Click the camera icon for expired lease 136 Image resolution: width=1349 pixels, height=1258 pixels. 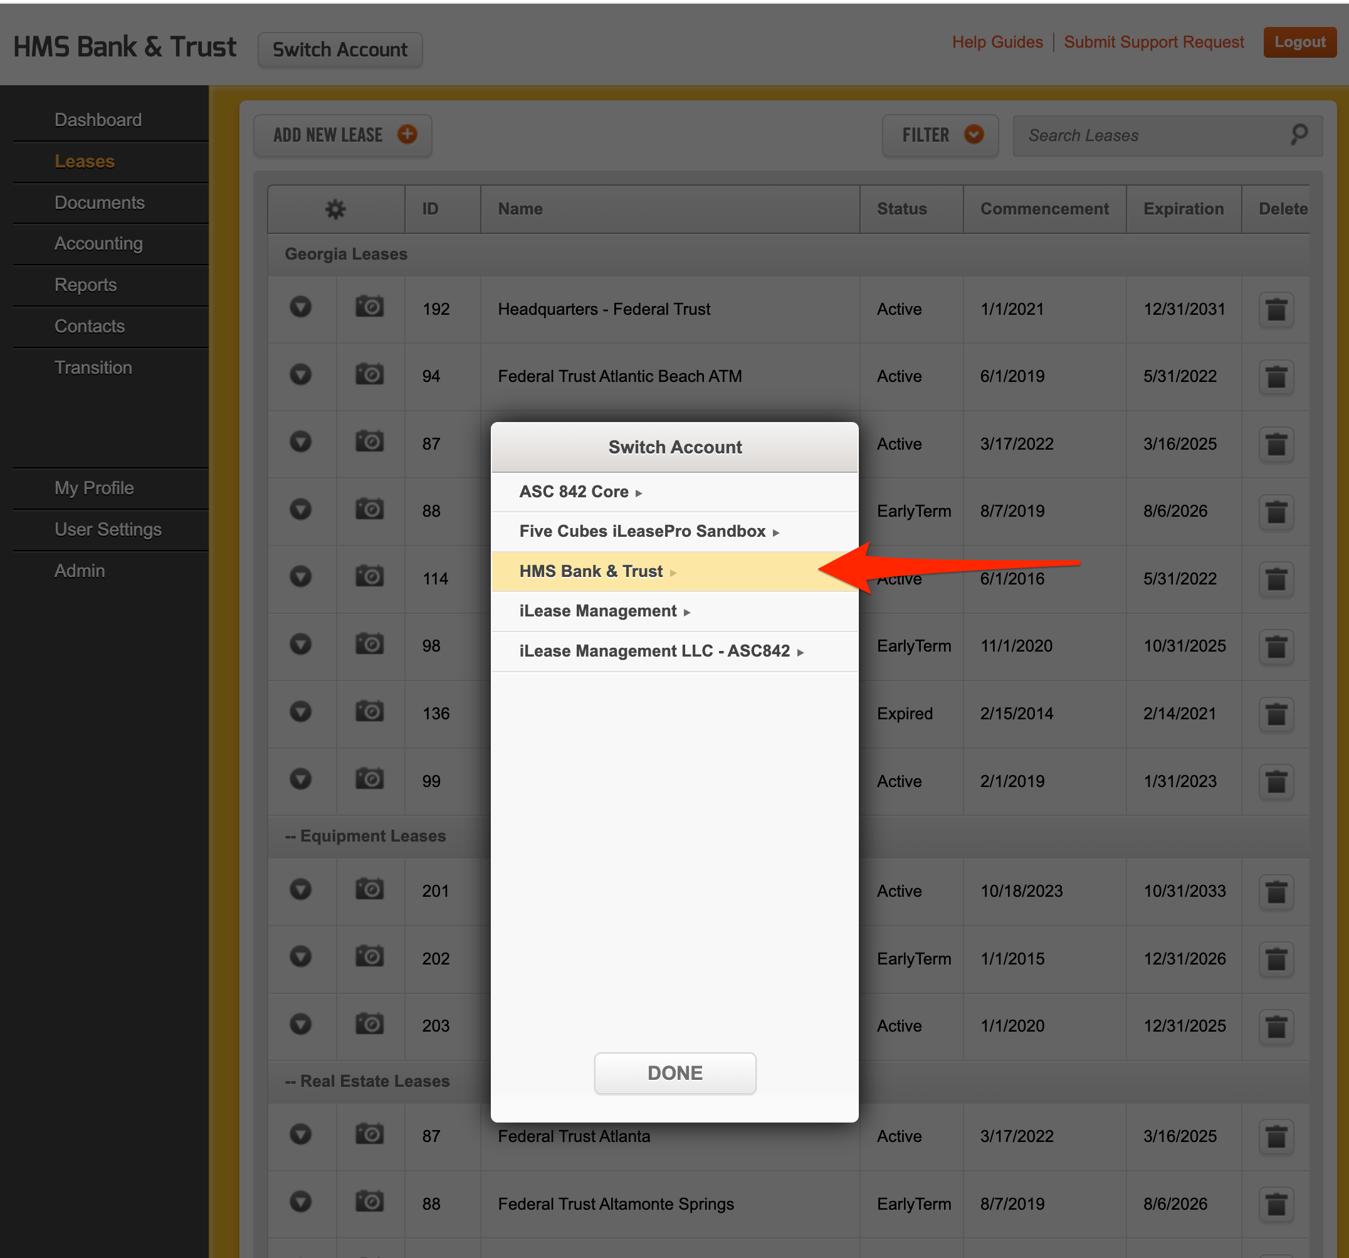[370, 712]
